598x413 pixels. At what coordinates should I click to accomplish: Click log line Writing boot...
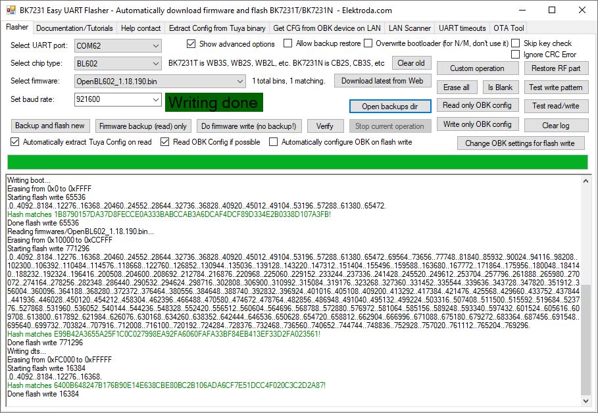click(x=28, y=180)
